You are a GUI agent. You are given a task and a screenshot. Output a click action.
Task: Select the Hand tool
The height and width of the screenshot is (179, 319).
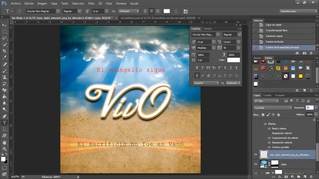coord(4,143)
